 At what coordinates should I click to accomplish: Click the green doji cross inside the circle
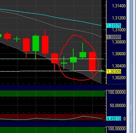tap(64, 63)
